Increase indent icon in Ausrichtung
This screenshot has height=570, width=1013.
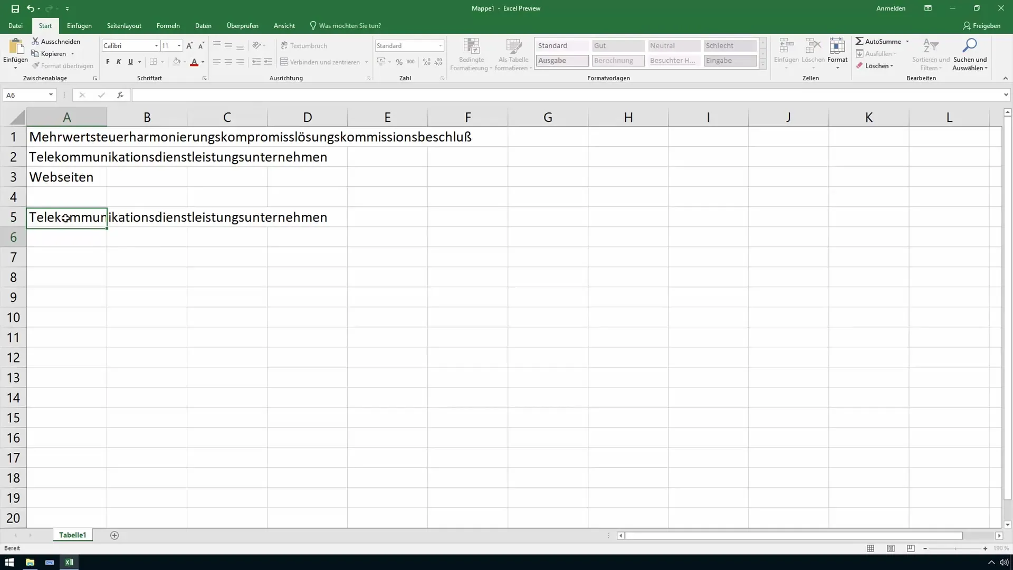(x=268, y=62)
